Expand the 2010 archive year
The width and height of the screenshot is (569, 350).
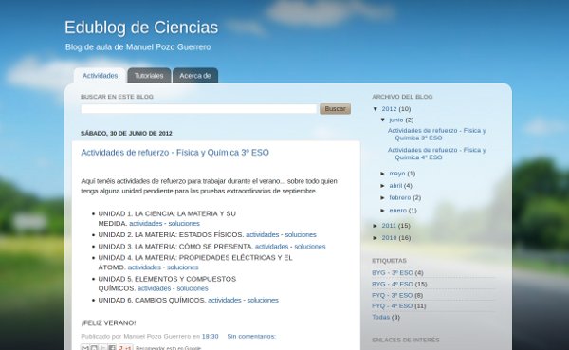click(376, 238)
